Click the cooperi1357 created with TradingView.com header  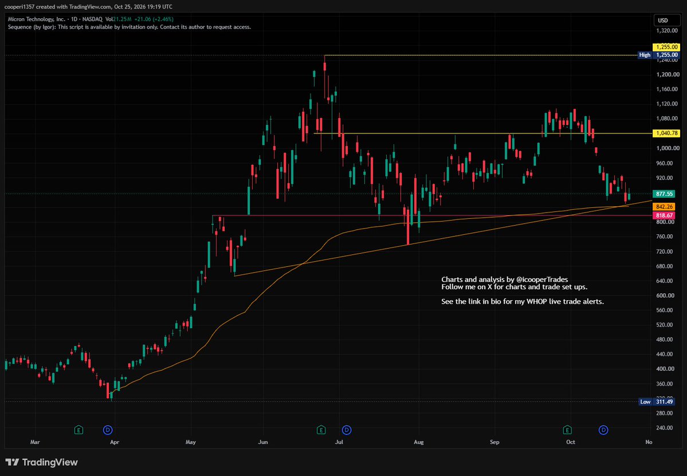click(x=88, y=6)
